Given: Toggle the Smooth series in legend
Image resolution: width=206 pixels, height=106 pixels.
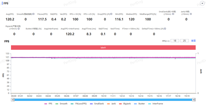Looking at the screenshot, I should pyautogui.click(x=62, y=104).
